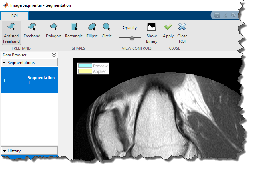Select the Freehand ROI tool

click(32, 30)
